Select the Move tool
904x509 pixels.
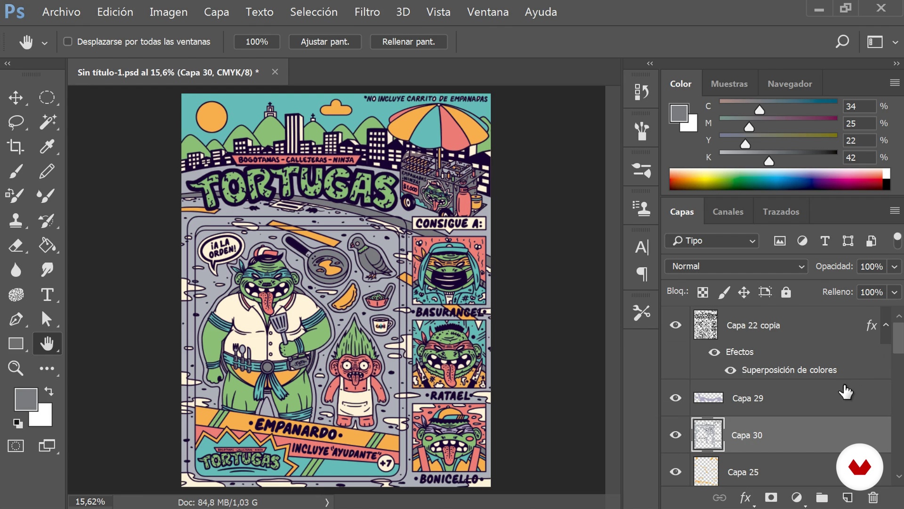[16, 98]
